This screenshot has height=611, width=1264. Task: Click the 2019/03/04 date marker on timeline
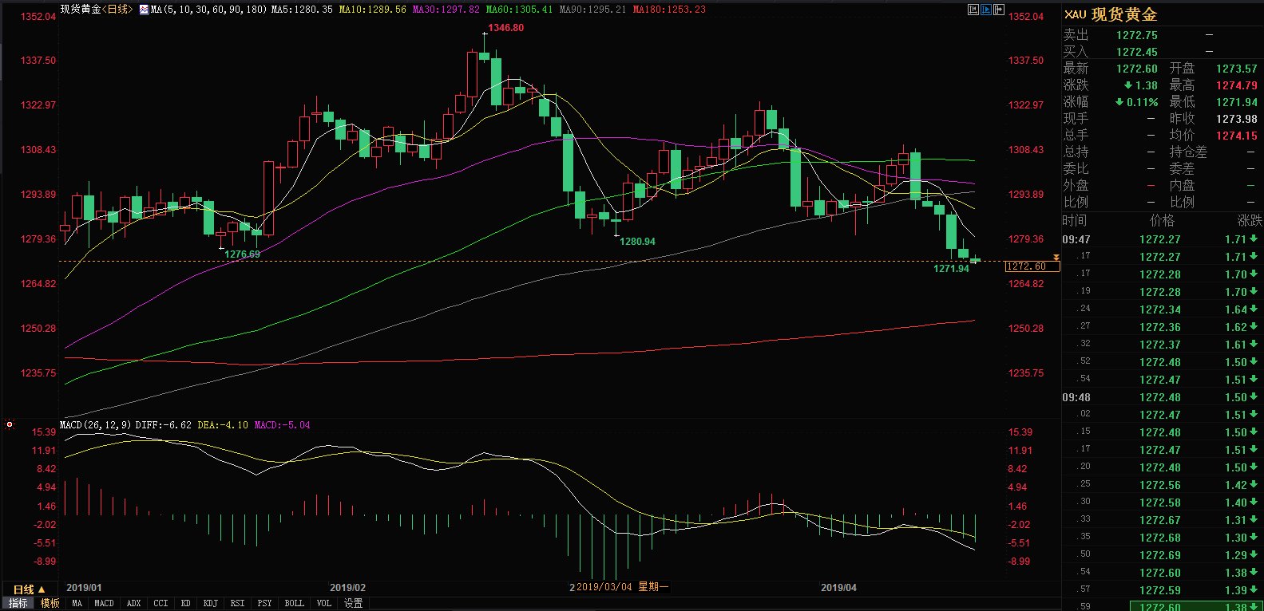pos(604,587)
